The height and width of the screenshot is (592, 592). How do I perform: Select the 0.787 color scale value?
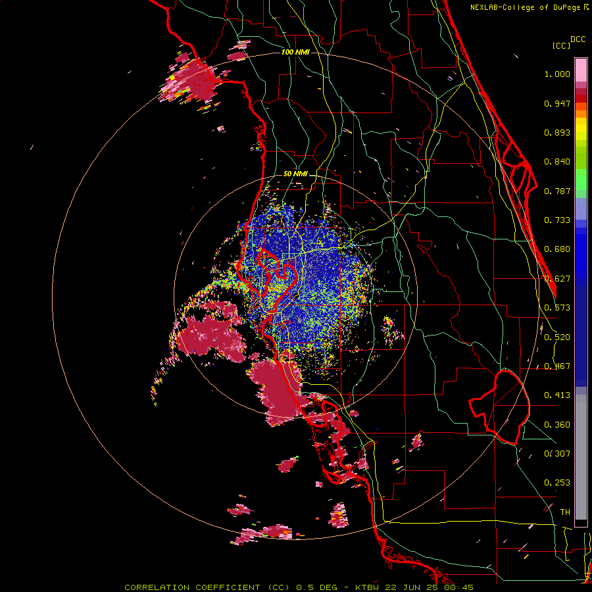557,191
